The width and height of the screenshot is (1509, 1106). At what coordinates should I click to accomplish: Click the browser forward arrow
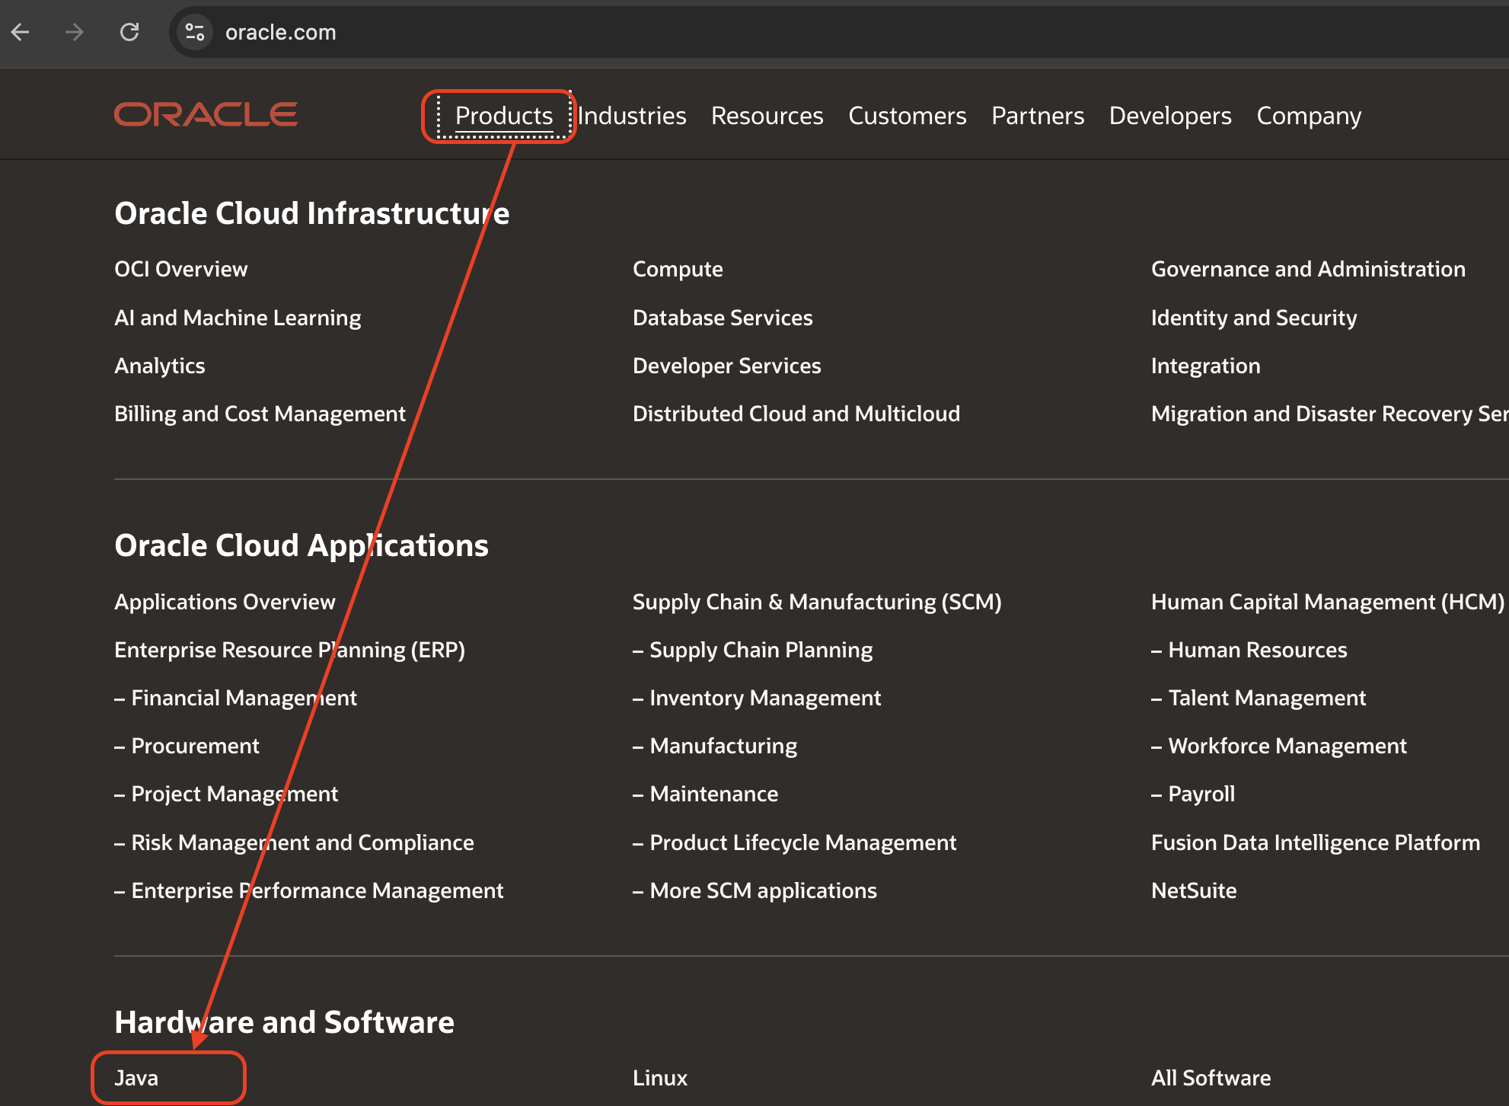coord(75,32)
